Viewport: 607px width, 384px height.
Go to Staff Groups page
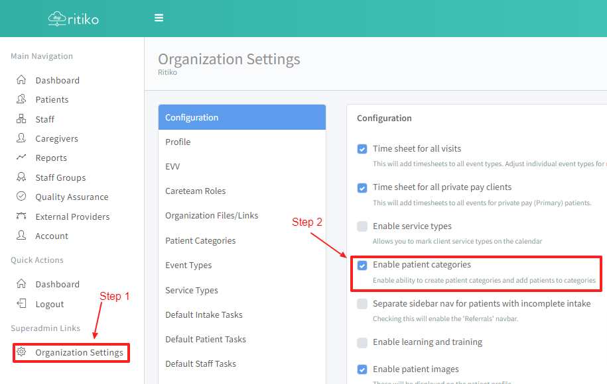point(60,177)
